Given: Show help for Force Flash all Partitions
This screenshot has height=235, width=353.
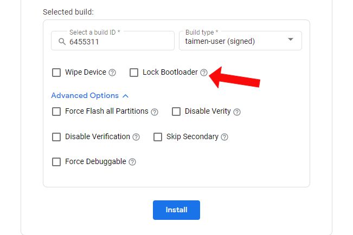Looking at the screenshot, I should coord(155,112).
